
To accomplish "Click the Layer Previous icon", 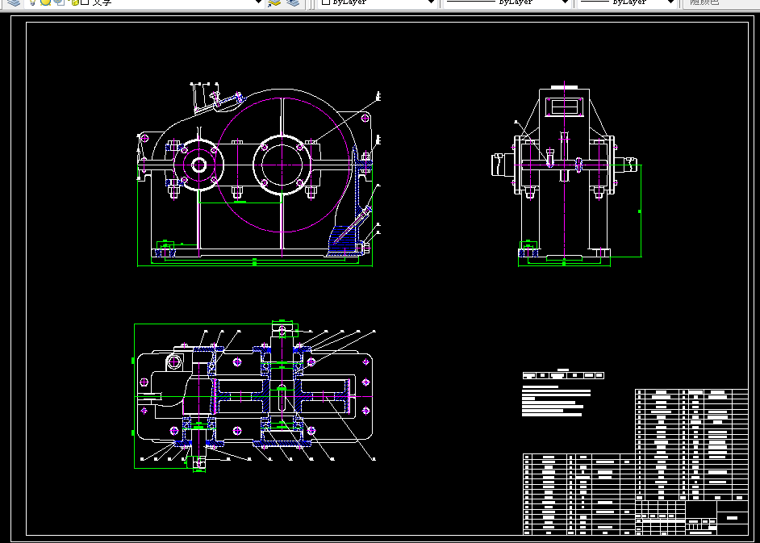I will [x=293, y=2].
